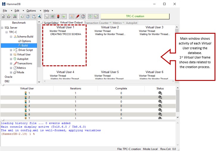Click output panel horizontal scroll right arrow
This screenshot has width=216, height=151.
point(173,81)
